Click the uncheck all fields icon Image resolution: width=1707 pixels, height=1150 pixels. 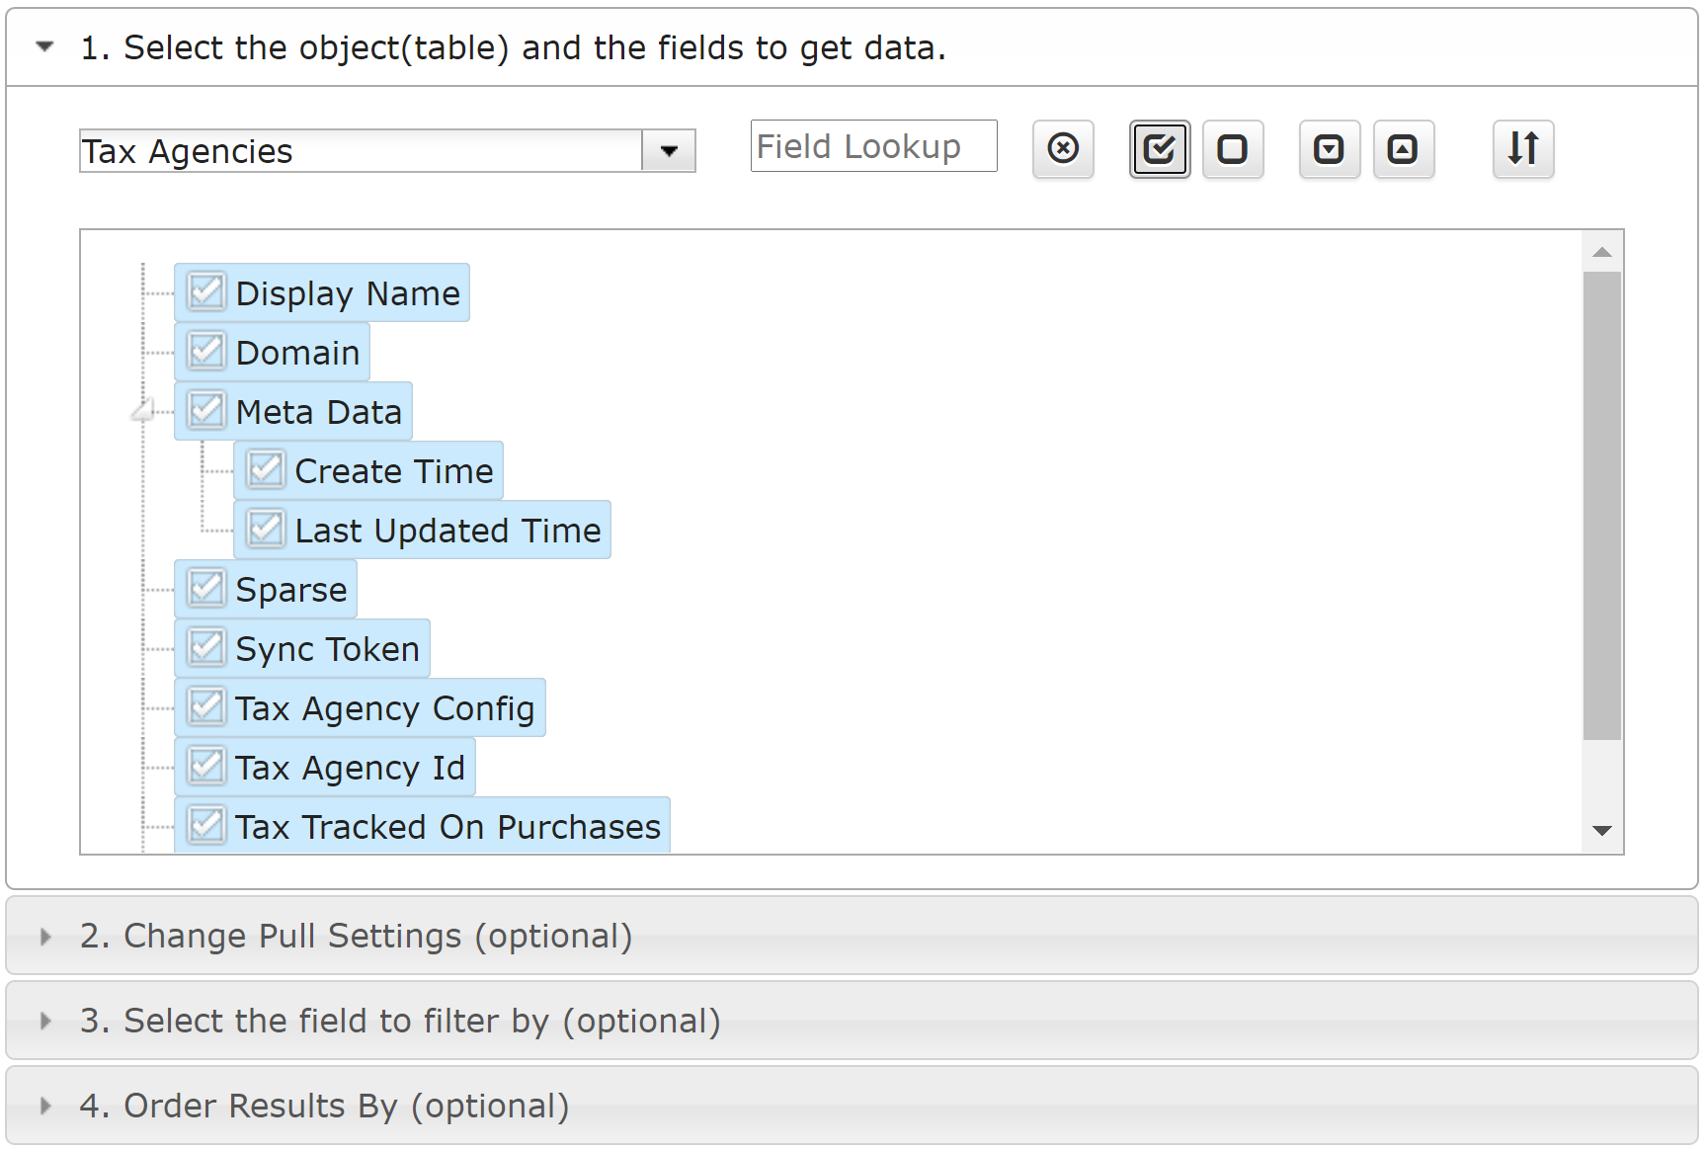point(1233,149)
